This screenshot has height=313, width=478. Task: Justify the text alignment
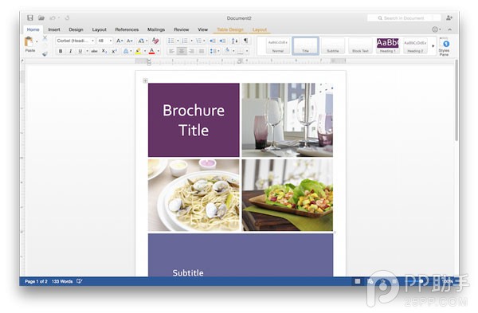click(202, 51)
